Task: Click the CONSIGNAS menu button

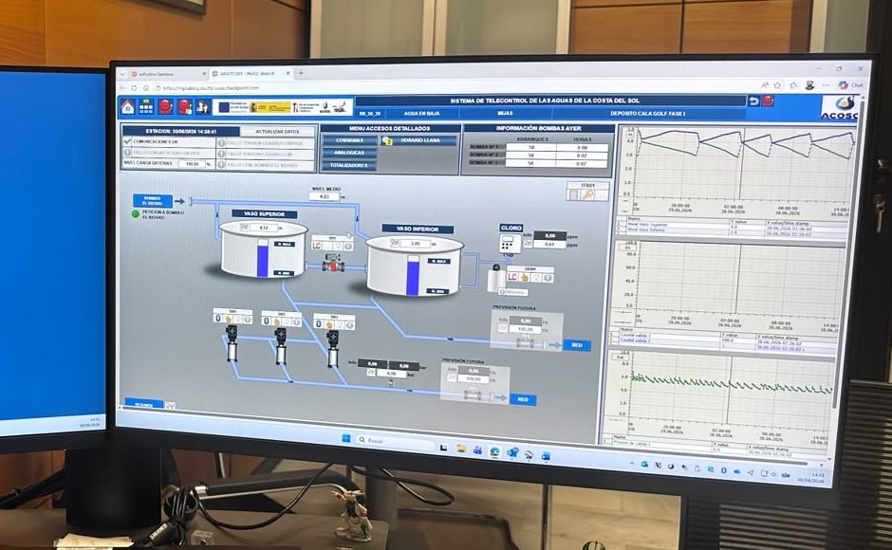Action: click(349, 140)
